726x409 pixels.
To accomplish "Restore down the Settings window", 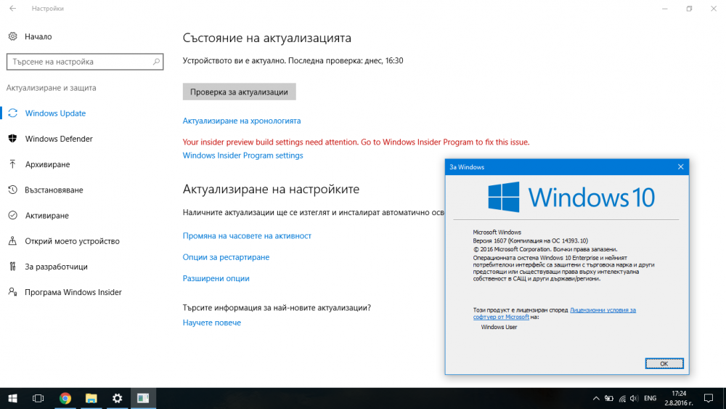I will [x=689, y=8].
